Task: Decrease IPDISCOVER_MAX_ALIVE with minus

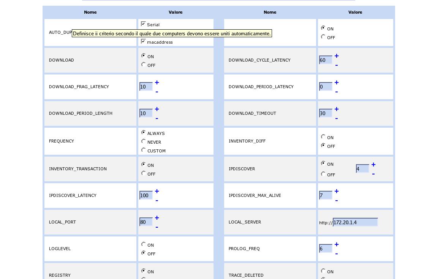Action: [x=336, y=200]
